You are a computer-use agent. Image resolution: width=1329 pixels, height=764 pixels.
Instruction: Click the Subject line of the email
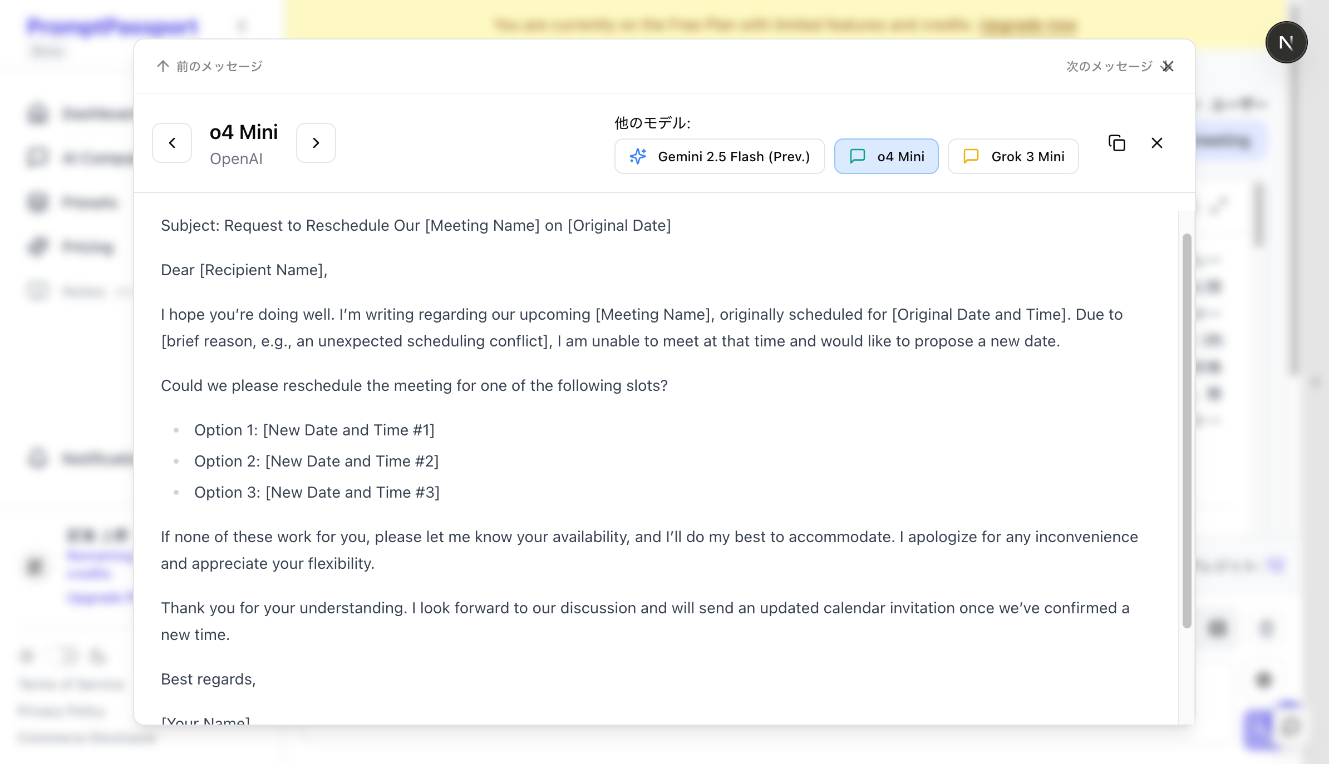click(x=416, y=225)
